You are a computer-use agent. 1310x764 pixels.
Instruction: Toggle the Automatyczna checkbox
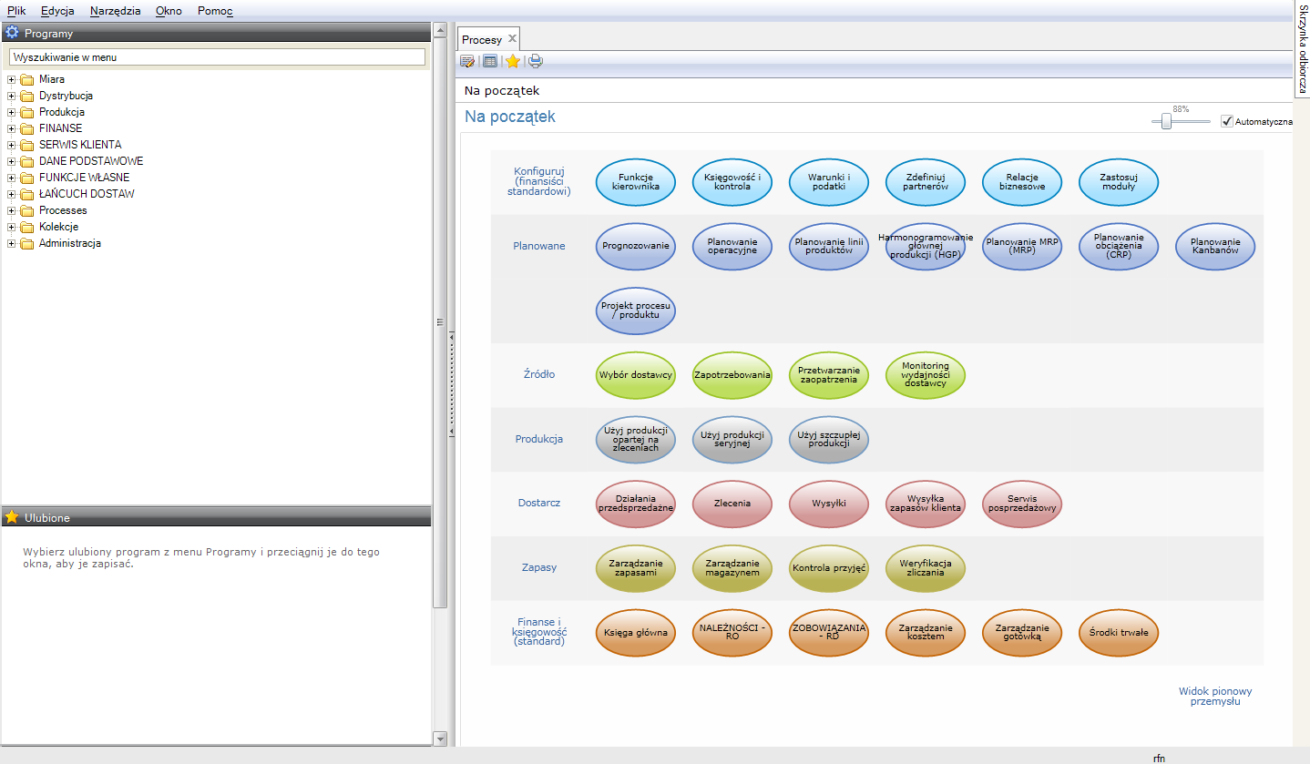click(x=1227, y=121)
